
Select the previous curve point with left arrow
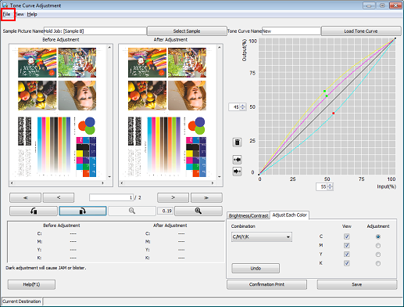tap(237, 160)
